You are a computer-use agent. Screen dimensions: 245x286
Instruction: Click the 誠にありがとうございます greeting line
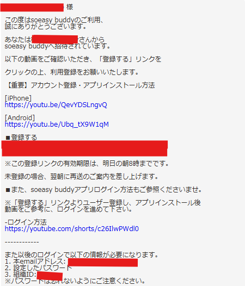(x=46, y=27)
